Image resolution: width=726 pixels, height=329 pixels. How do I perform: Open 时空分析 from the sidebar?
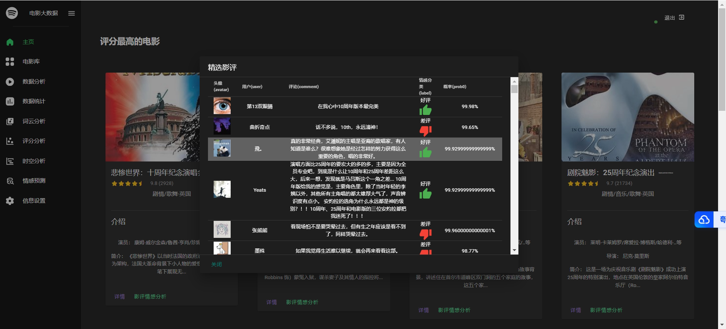pyautogui.click(x=34, y=161)
